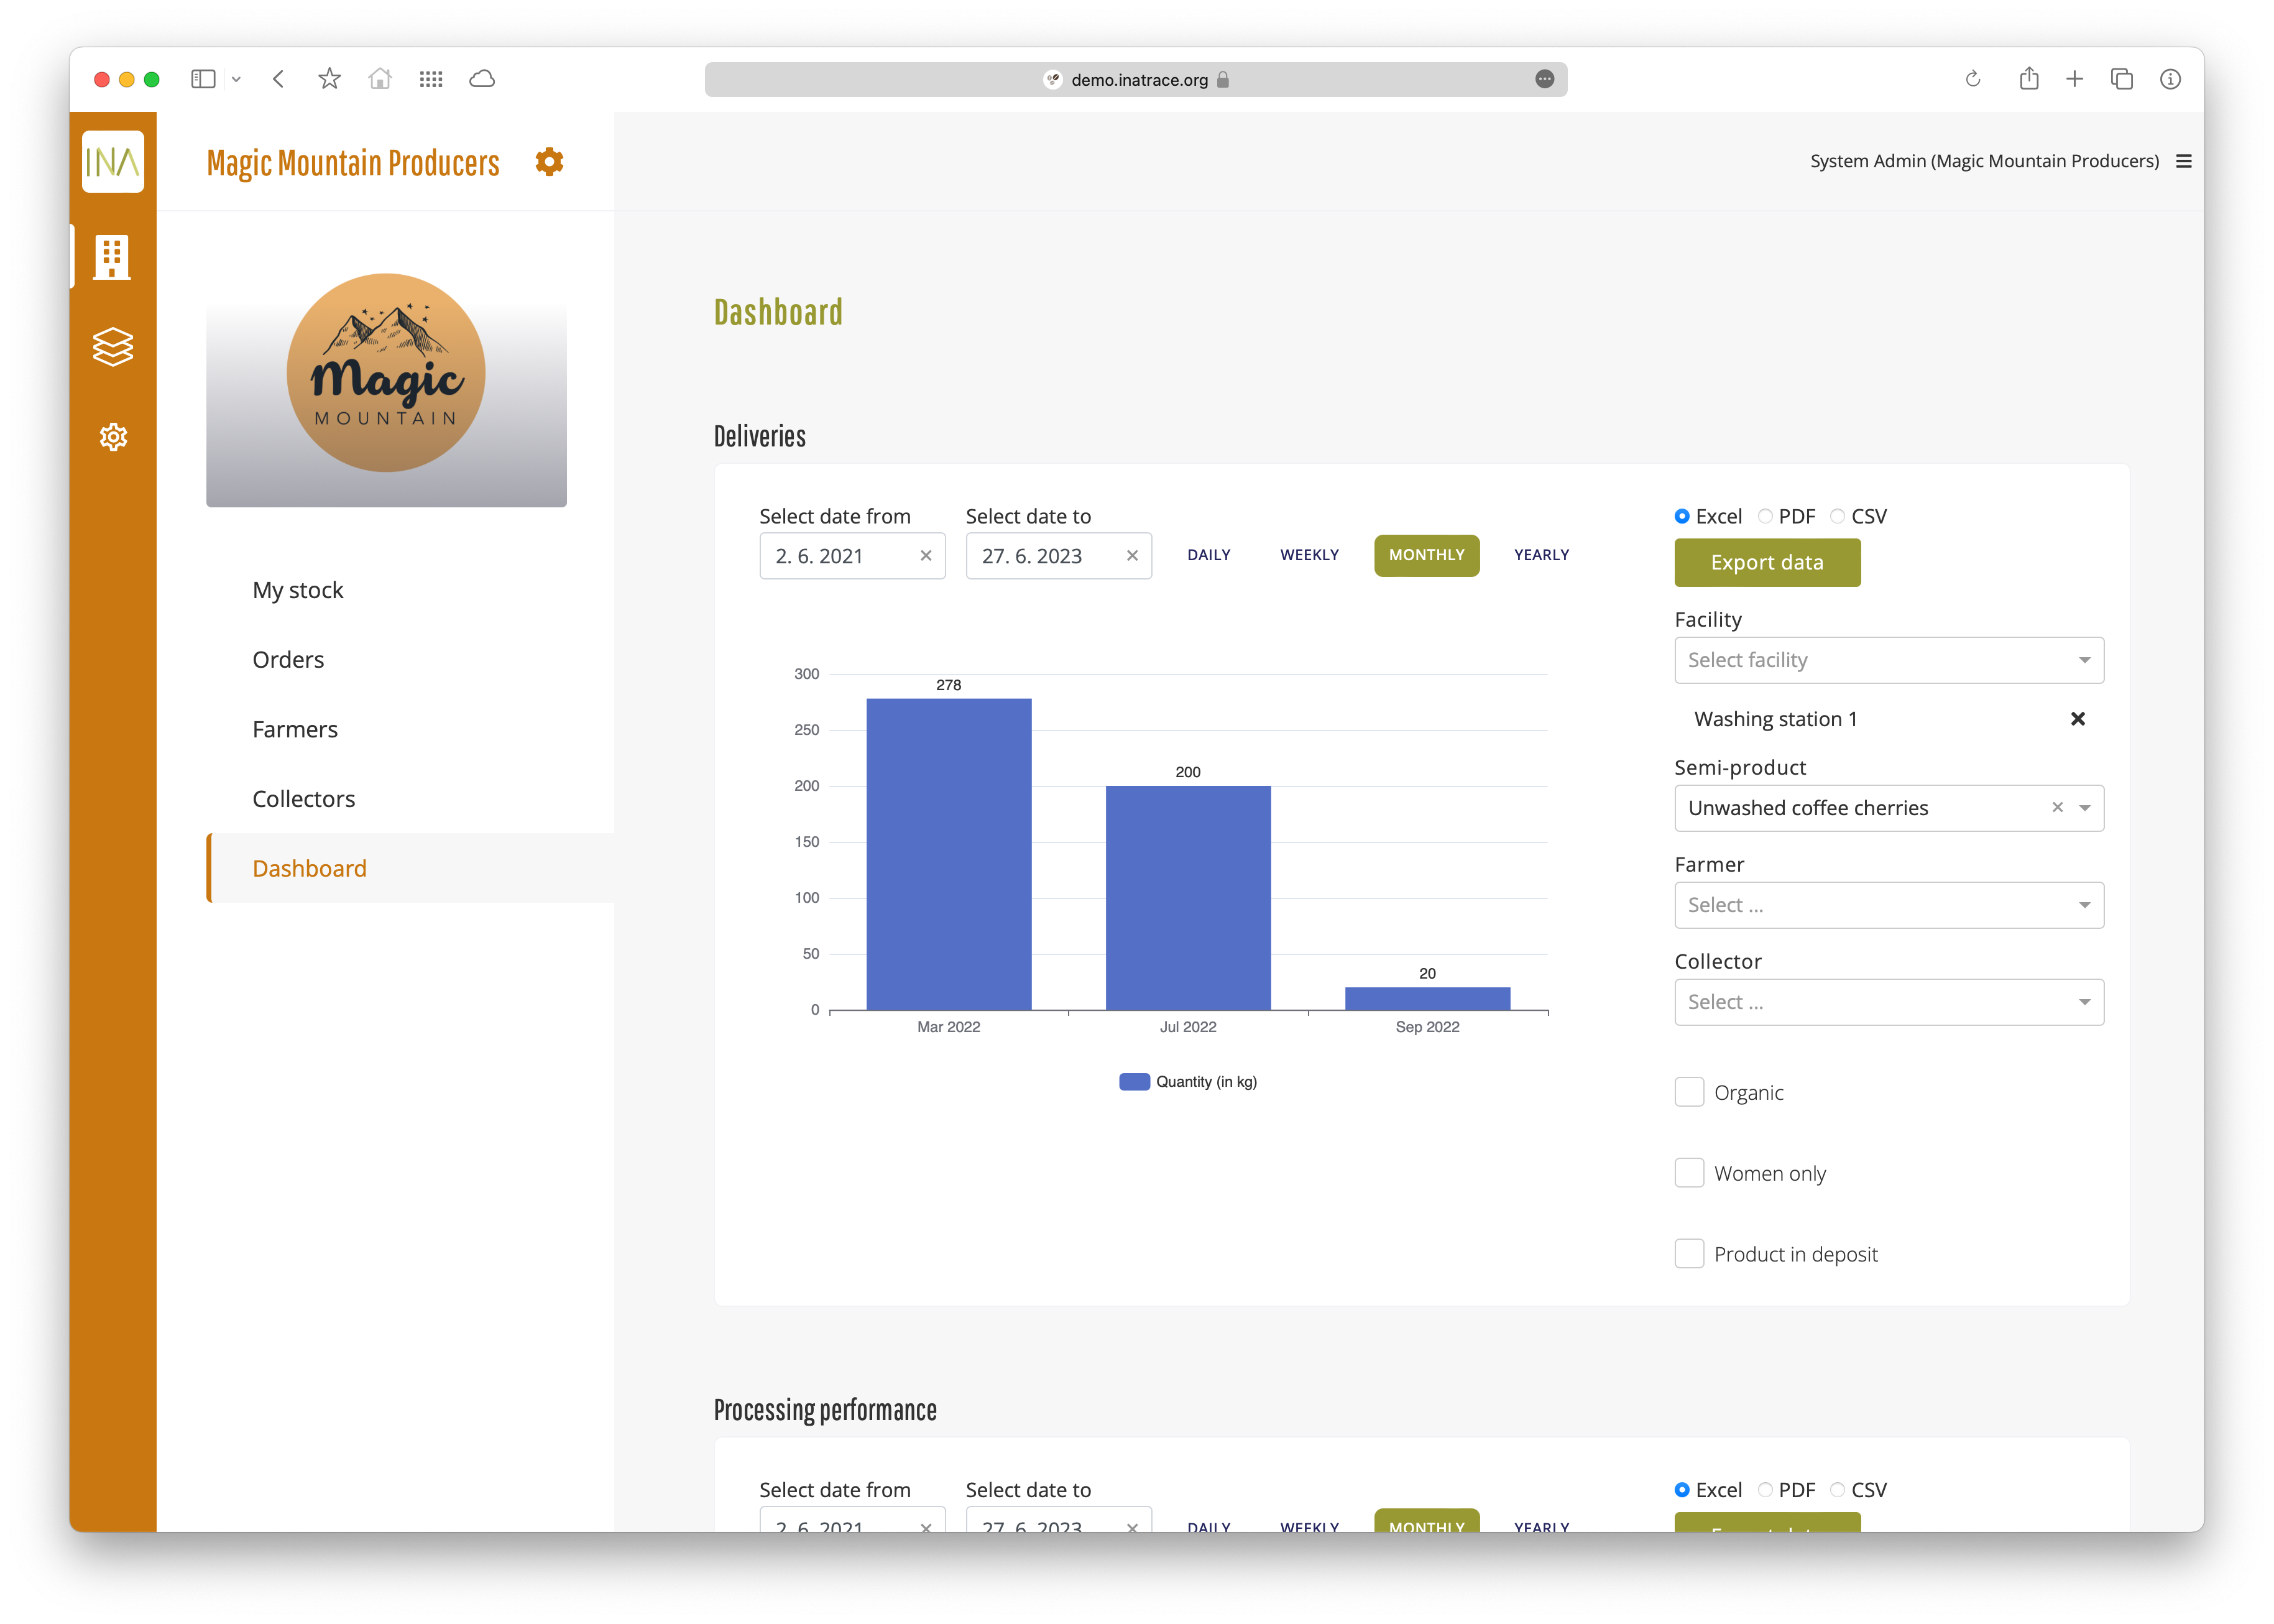The width and height of the screenshot is (2274, 1624).
Task: Open the browser share icon
Action: tap(2028, 79)
